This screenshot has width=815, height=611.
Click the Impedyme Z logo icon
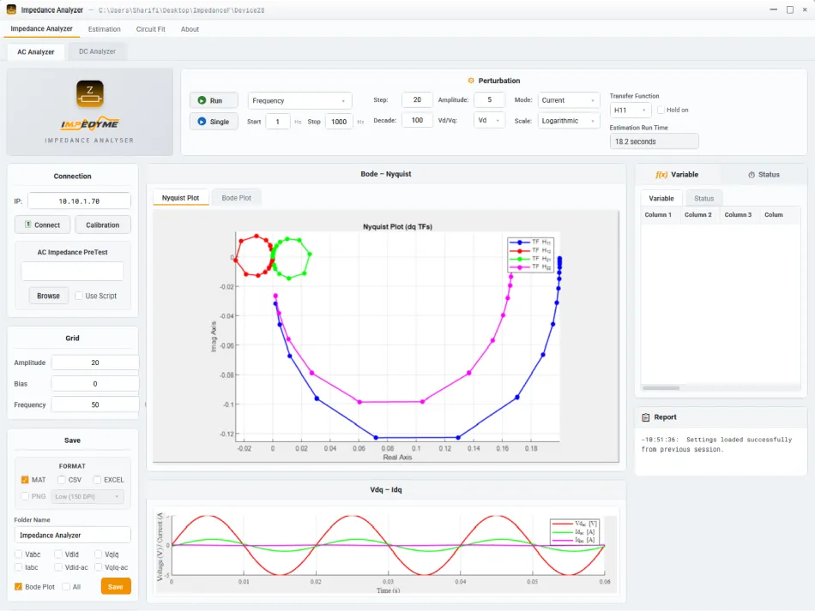(x=90, y=93)
